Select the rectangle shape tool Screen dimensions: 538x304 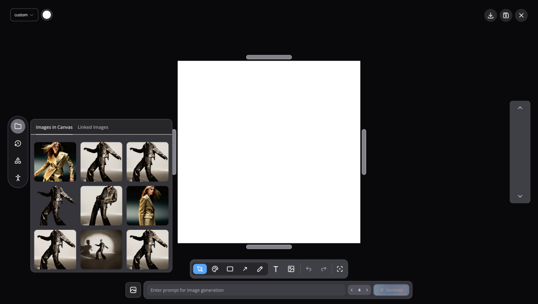[x=230, y=269]
